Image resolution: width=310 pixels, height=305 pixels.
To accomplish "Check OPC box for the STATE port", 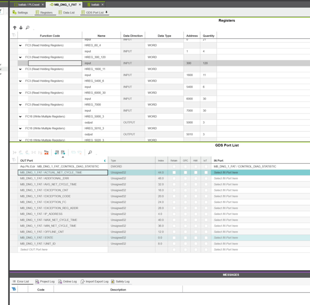I will [x=185, y=238].
